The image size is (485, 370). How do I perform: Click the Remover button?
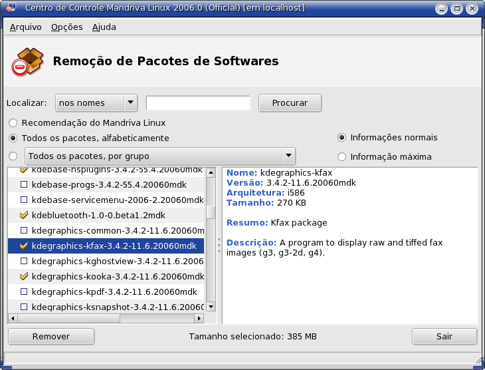(51, 337)
